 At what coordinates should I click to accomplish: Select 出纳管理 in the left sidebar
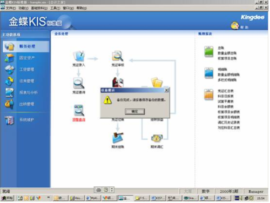click(x=26, y=104)
